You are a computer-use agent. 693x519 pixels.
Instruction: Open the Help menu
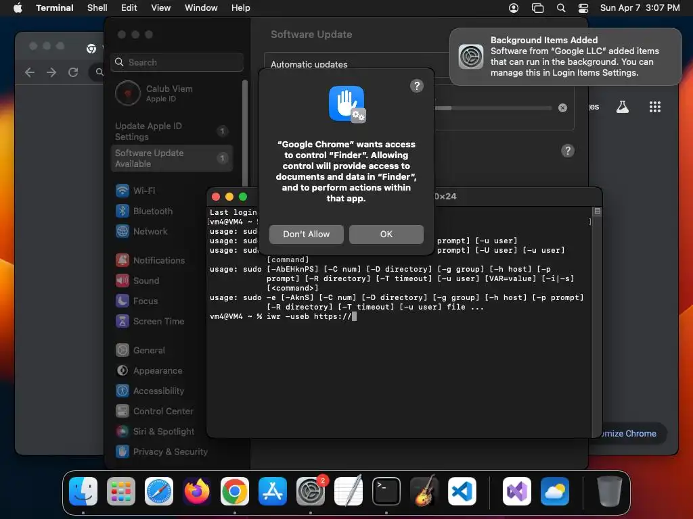(241, 8)
